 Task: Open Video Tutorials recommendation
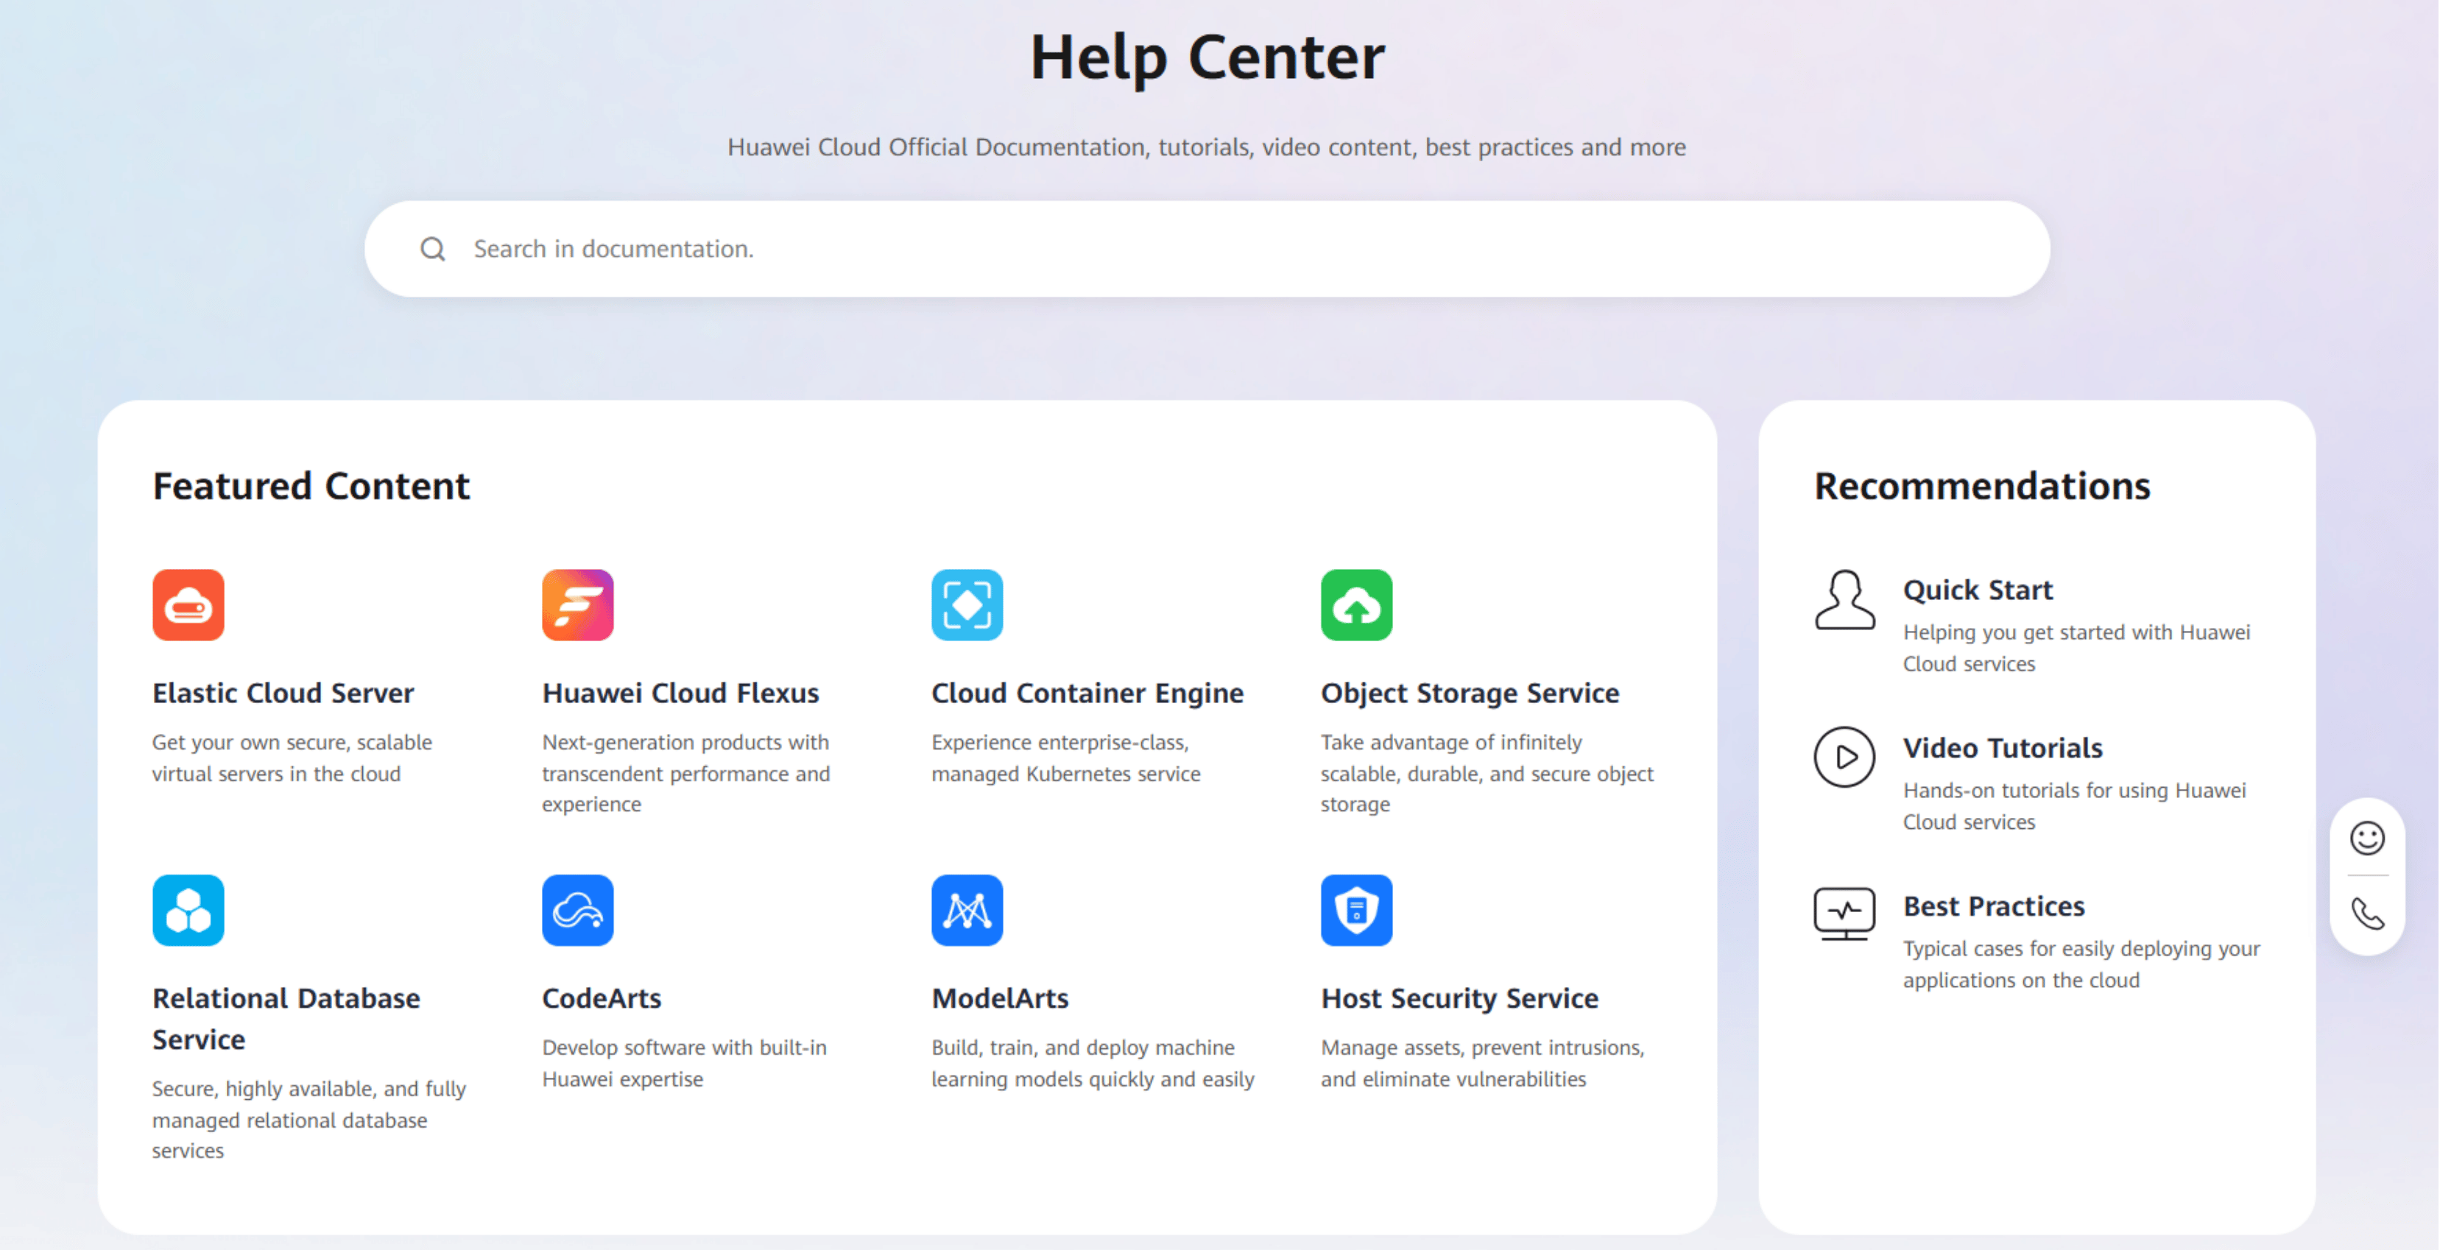(2003, 748)
